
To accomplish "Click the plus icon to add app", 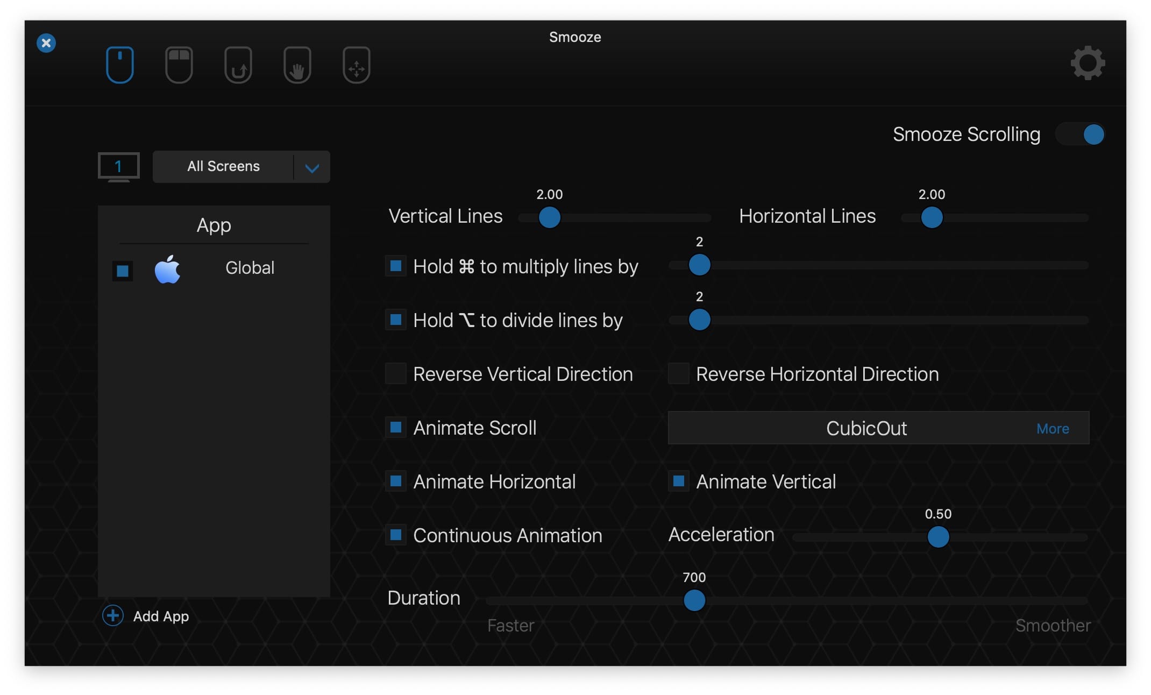I will coord(113,615).
